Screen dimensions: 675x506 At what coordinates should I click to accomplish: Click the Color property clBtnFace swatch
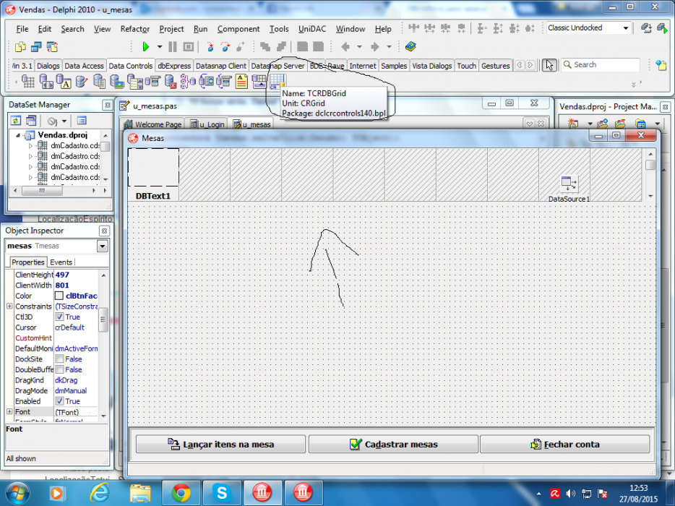click(x=59, y=296)
